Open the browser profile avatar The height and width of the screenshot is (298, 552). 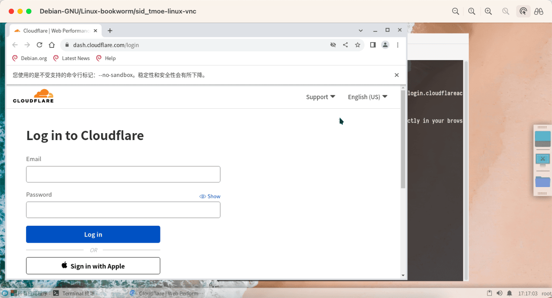[385, 45]
